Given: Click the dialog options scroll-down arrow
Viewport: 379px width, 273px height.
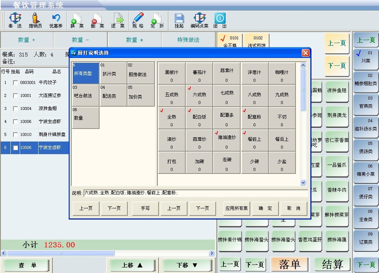Looking at the screenshot, I should [303, 183].
